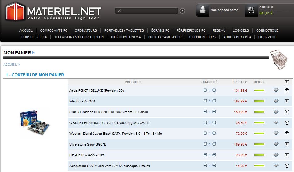
Task: Click heart icon for Club 3D Radeon HD 6870
Action: pos(276,112)
